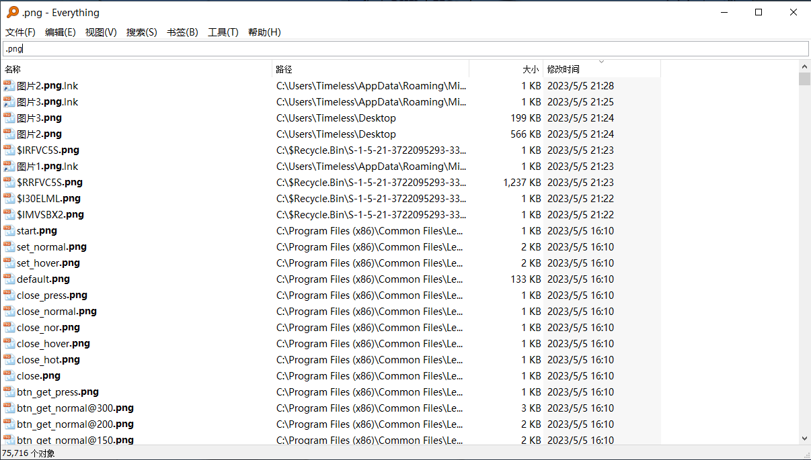Sort results by the 大小 column header
Screen dimensions: 811x460
coord(506,69)
